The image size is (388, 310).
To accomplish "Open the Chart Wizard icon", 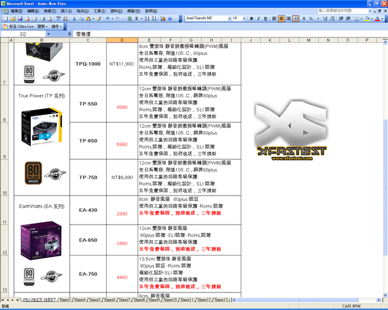I will [x=163, y=19].
